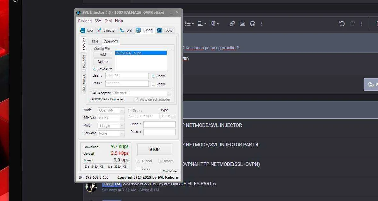The width and height of the screenshot is (378, 201).
Task: Select the vertical Account tab
Action: [x=84, y=44]
